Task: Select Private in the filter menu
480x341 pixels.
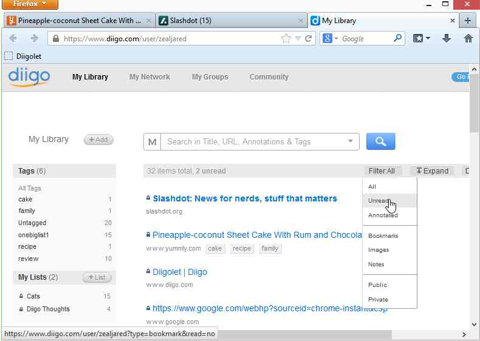Action: click(389, 299)
